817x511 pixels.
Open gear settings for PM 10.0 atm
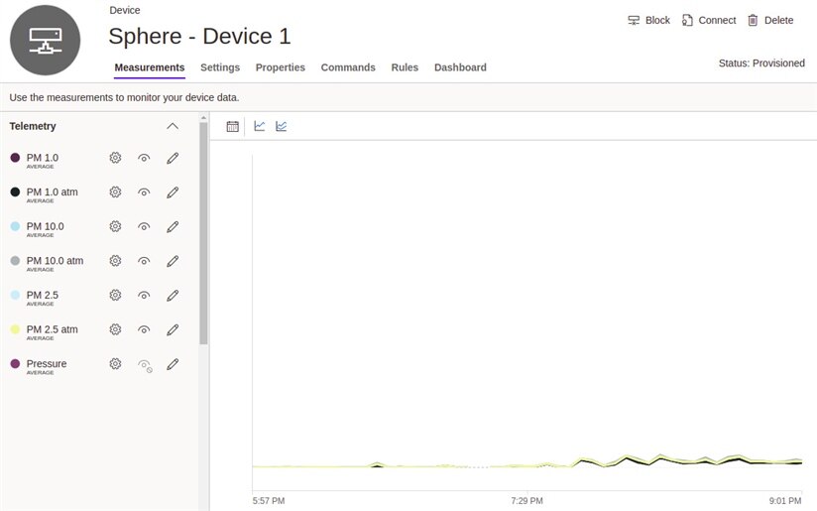point(115,261)
